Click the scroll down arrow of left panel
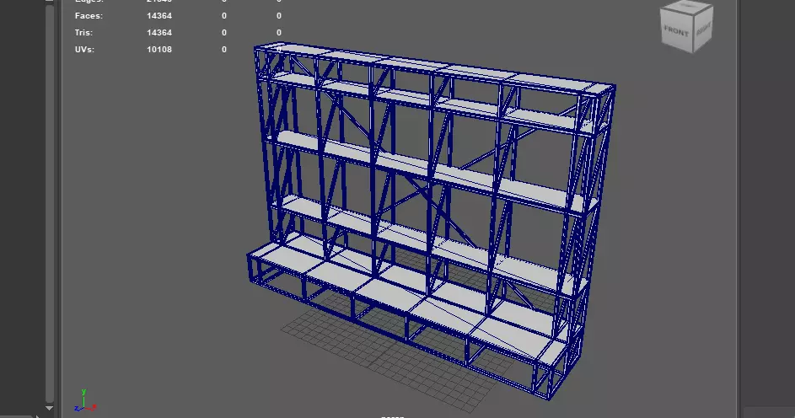This screenshot has width=795, height=418. pos(49,408)
